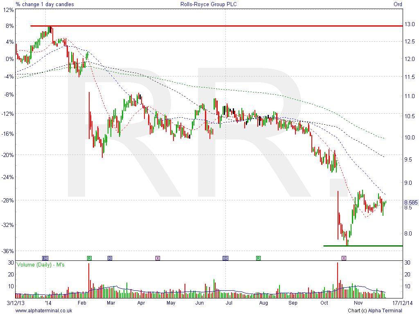Screen dimensions: 419x314
Task: Click the Mar month label
Action: pos(110,303)
